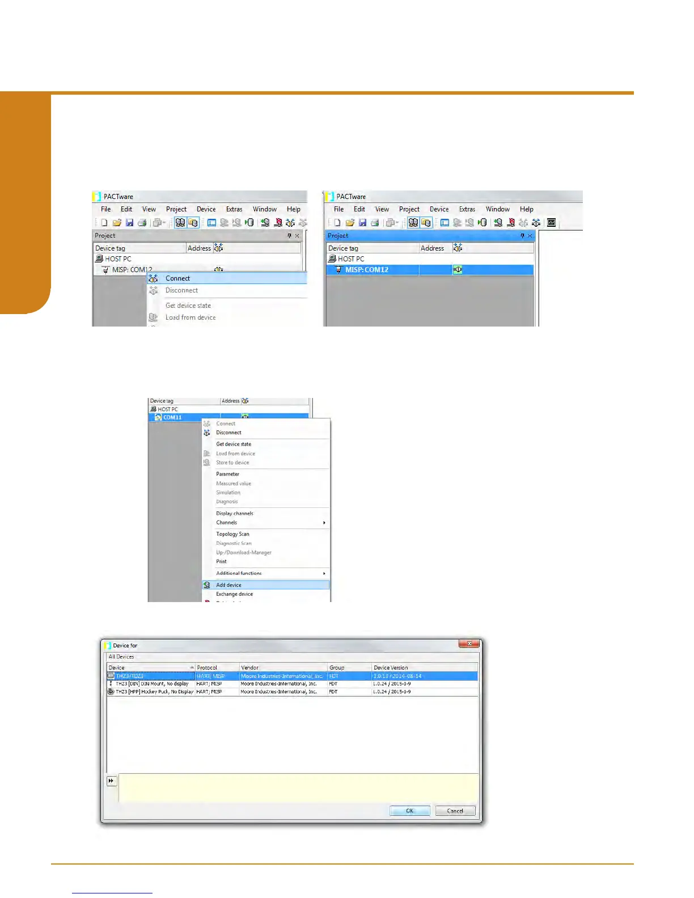Pin the Project panel in right PACTware window
This screenshot has height=898, width=694.
[522, 236]
